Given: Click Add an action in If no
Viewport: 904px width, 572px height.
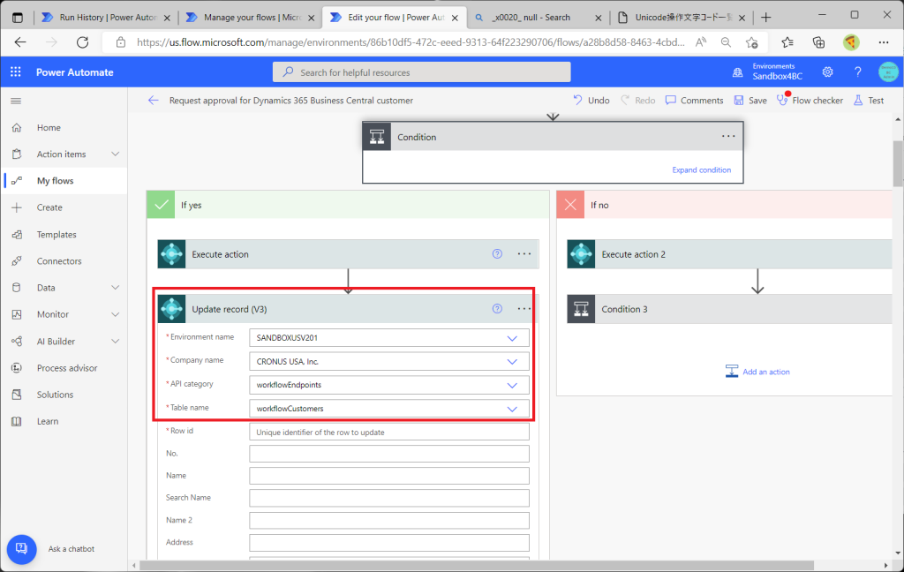Looking at the screenshot, I should coord(757,372).
